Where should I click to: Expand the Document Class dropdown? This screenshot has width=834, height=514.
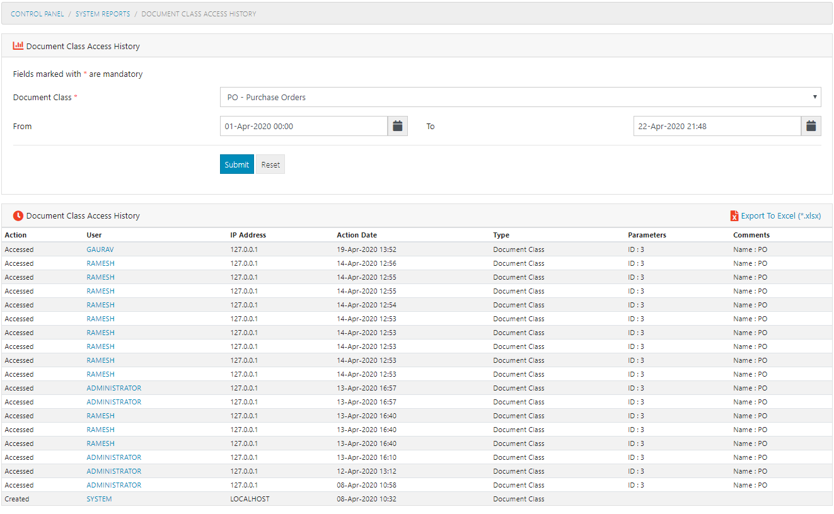520,97
